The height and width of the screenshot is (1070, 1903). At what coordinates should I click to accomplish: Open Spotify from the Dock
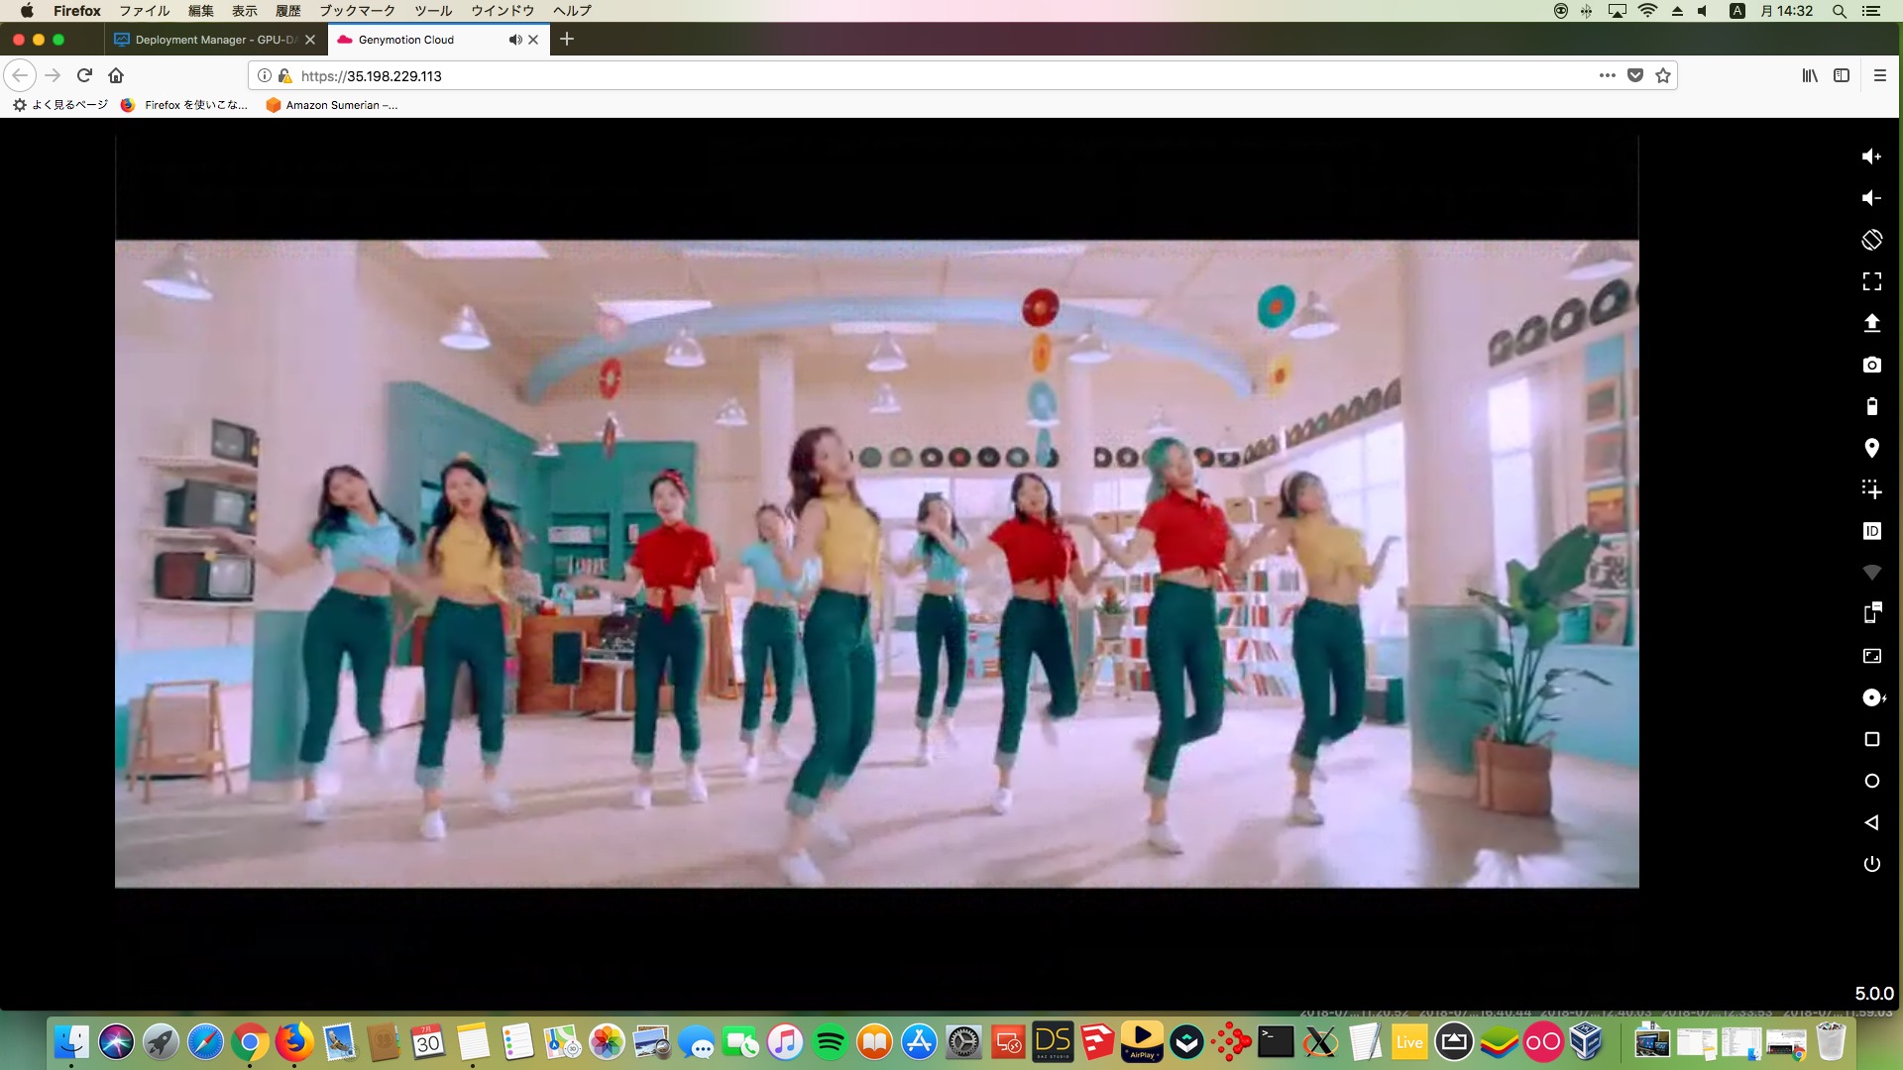830,1041
